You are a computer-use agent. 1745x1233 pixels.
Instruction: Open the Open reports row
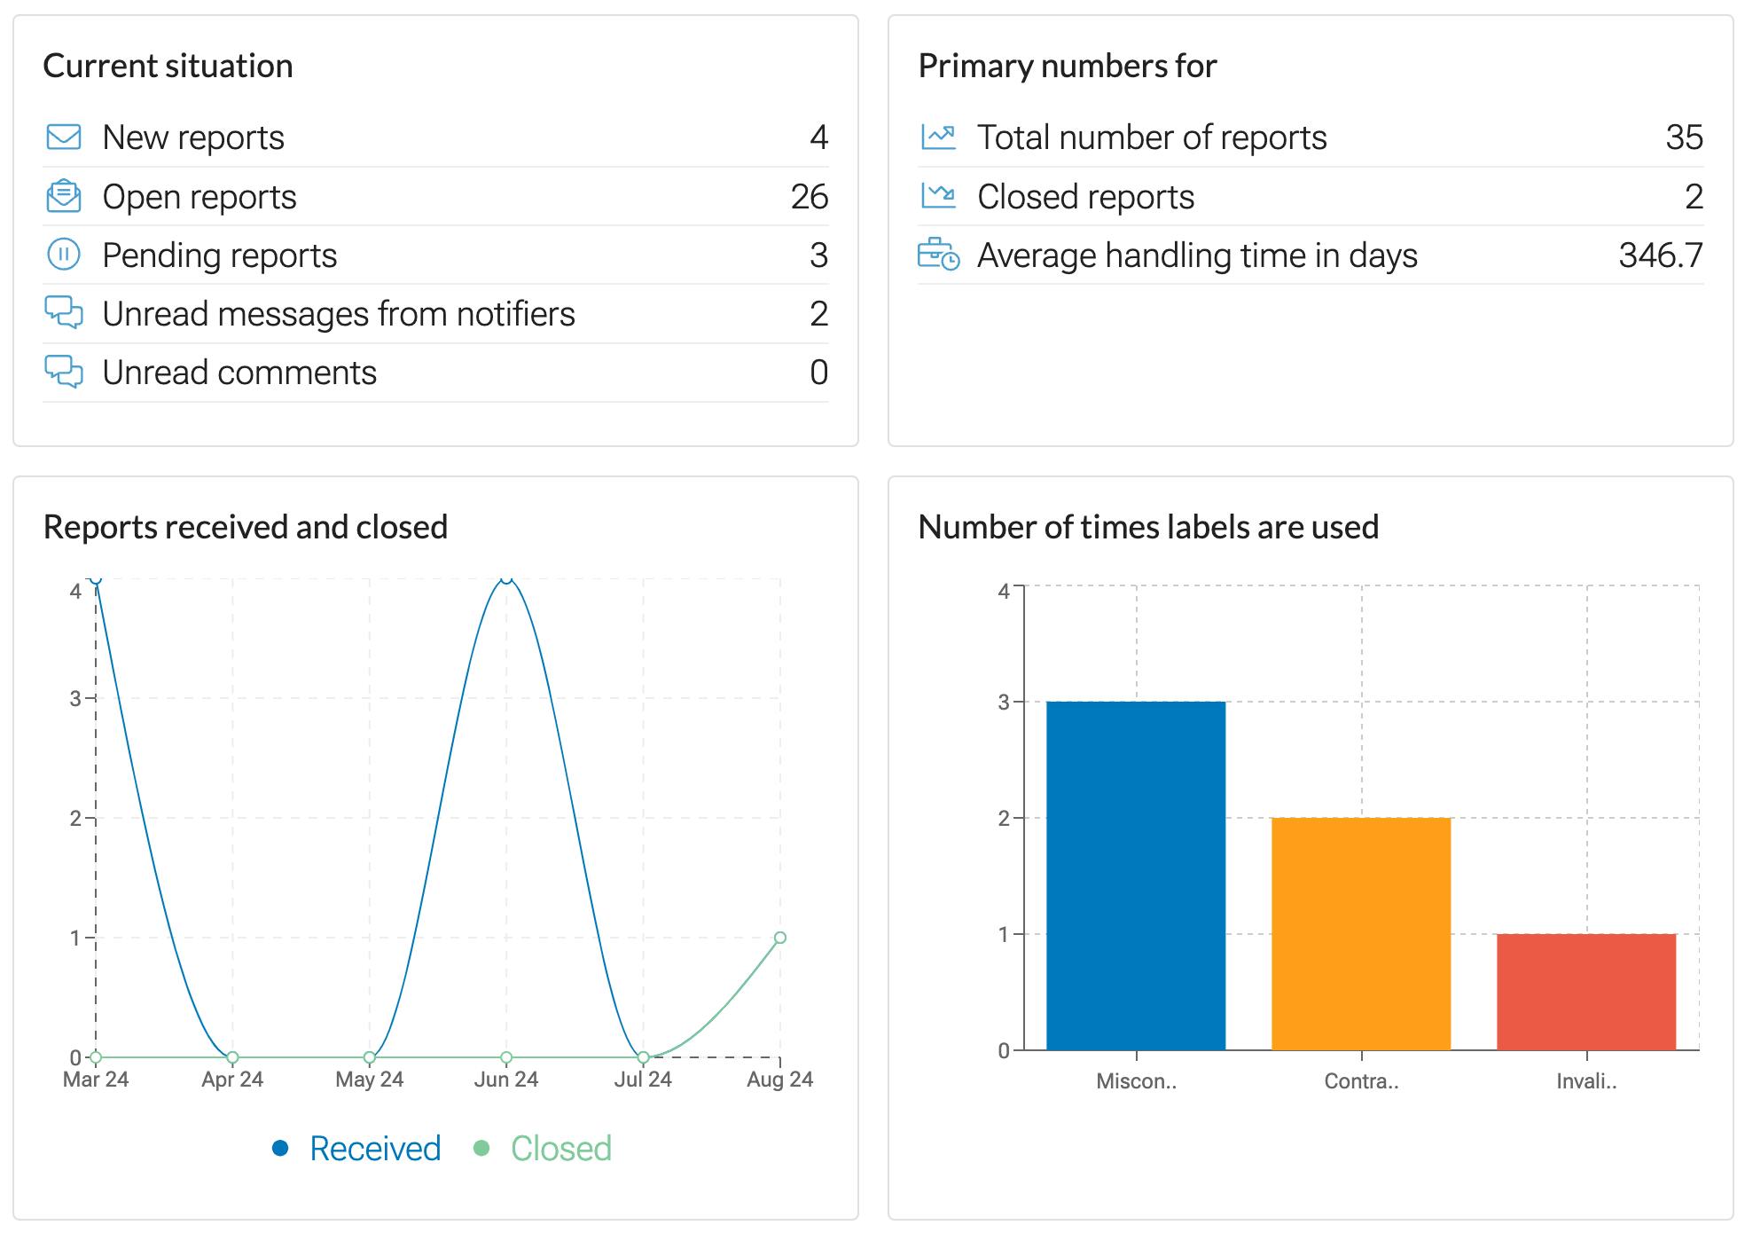tap(435, 197)
